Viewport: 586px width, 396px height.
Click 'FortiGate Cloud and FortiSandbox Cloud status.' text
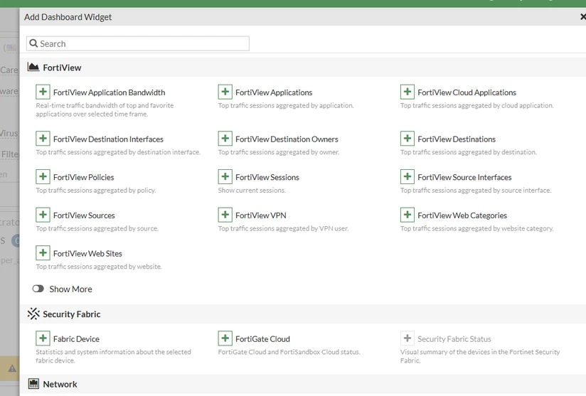(x=289, y=352)
